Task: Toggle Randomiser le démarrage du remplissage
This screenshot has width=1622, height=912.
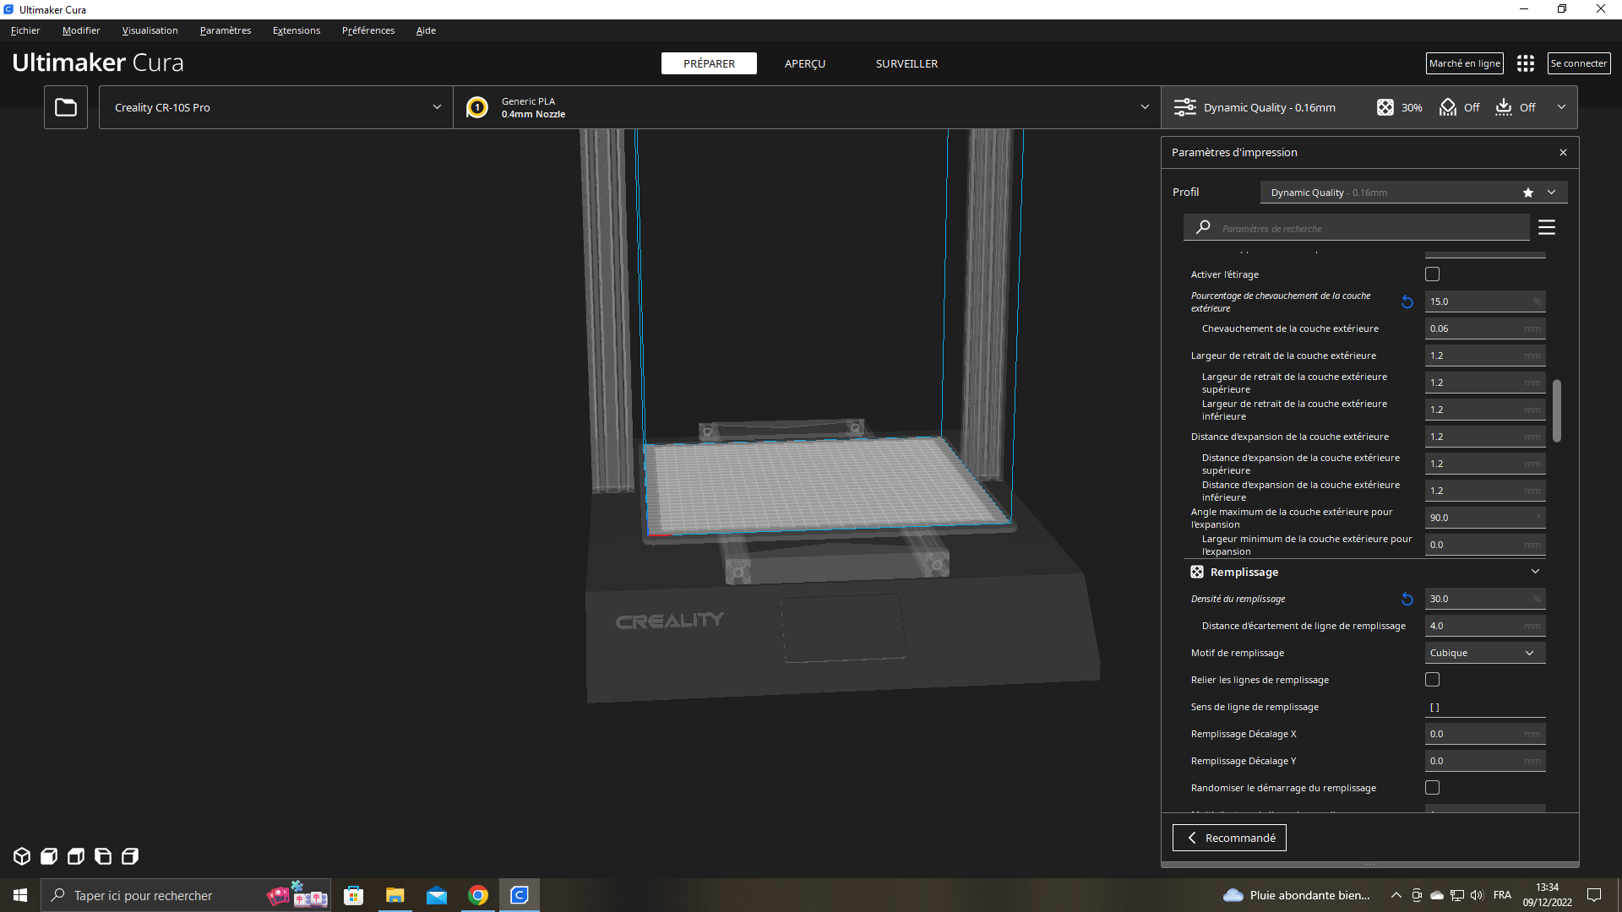Action: click(x=1432, y=788)
